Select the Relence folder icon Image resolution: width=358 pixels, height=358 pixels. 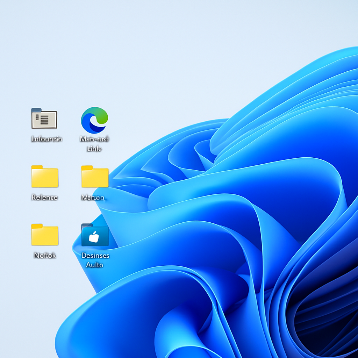tap(45, 176)
